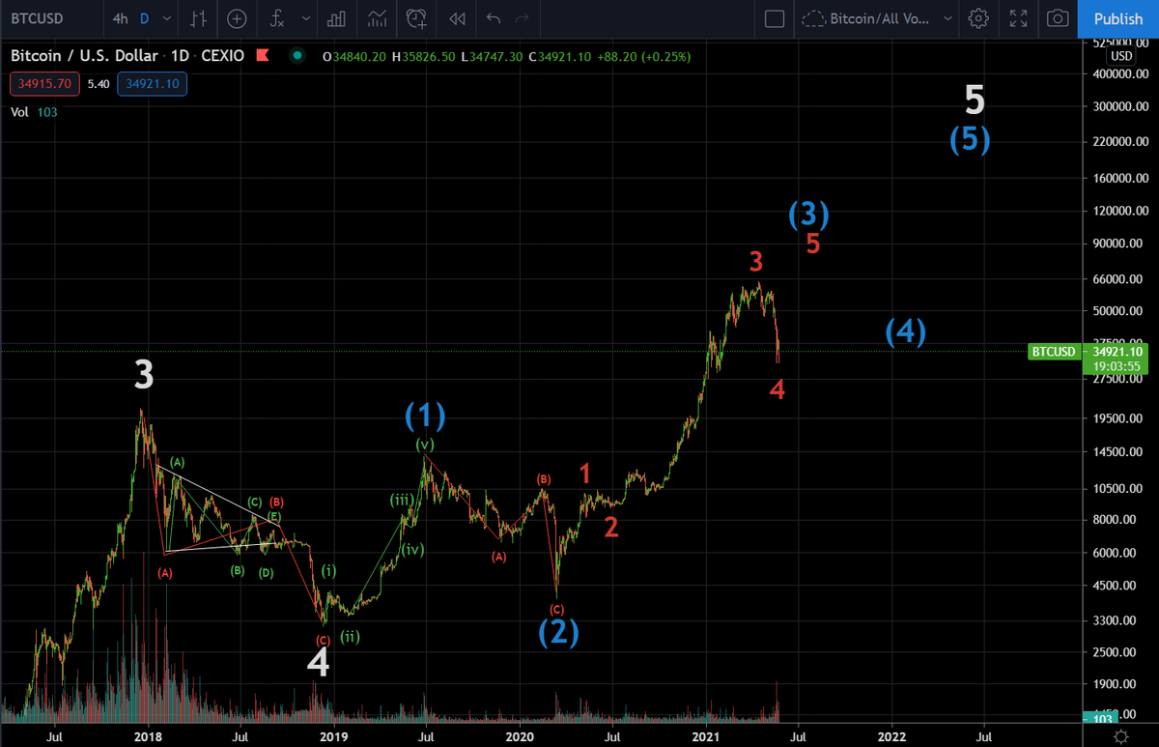Expand the timeframe interval dropdown

pyautogui.click(x=168, y=18)
